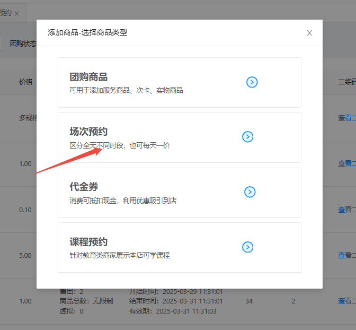The height and width of the screenshot is (330, 356).
Task: Click 查看二维码 link in 0.10 price row
Action: click(x=347, y=210)
